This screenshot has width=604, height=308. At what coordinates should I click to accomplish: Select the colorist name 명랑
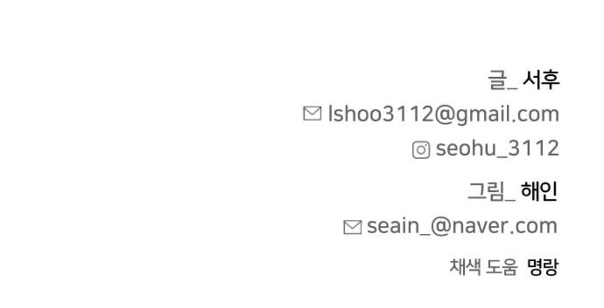[542, 267]
